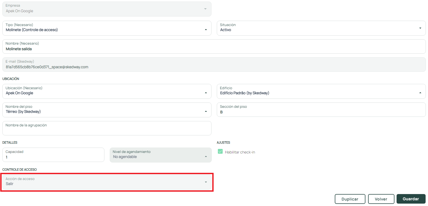Screen dimensions: 428x206
Task: Select the Activo value in Situación
Action: (226, 30)
